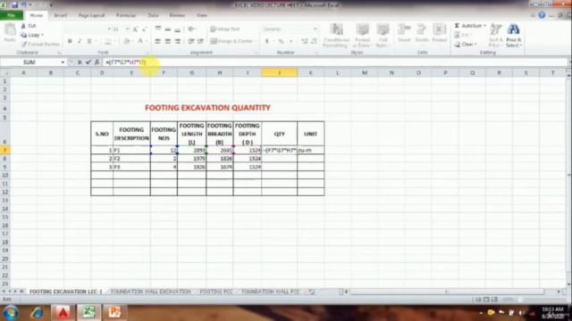Viewport: 572px width, 321px height.
Task: Open Cell Styles gallery
Action: pos(383,36)
